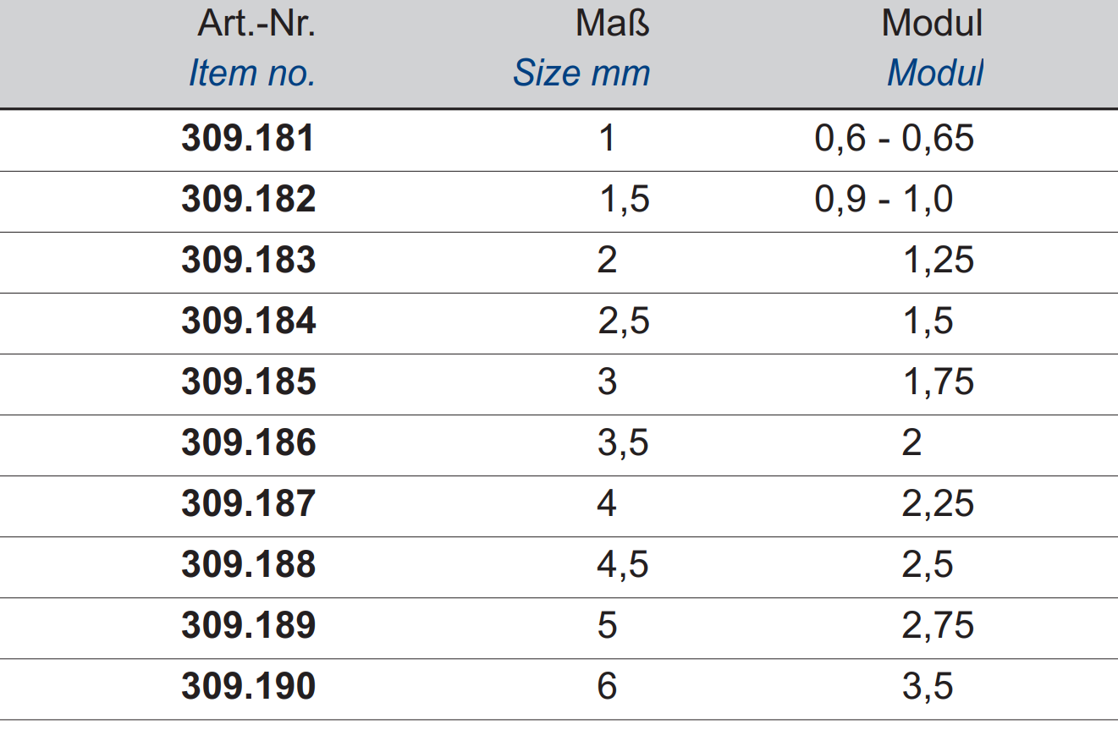
Task: Open item number 309.182
Action: coord(248,200)
